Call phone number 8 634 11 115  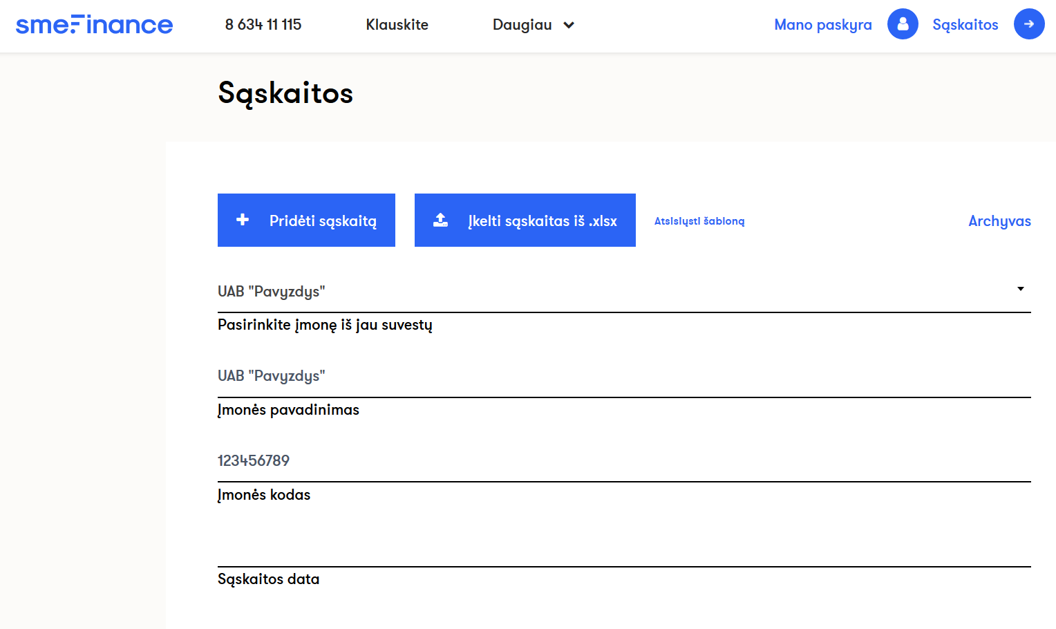click(x=263, y=25)
